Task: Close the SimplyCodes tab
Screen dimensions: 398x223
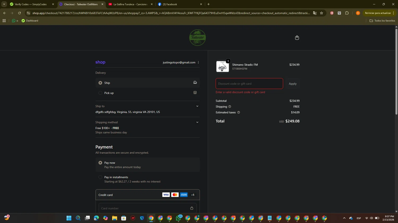Action: 53,4
